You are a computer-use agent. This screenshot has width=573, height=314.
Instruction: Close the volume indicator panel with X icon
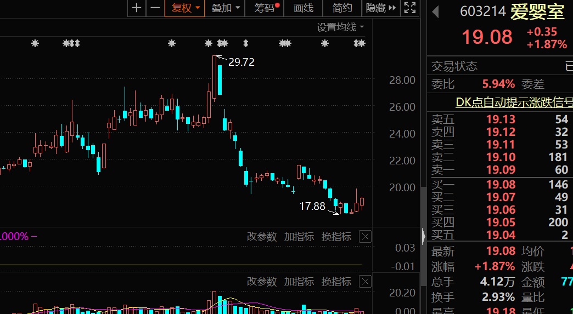tap(365, 282)
